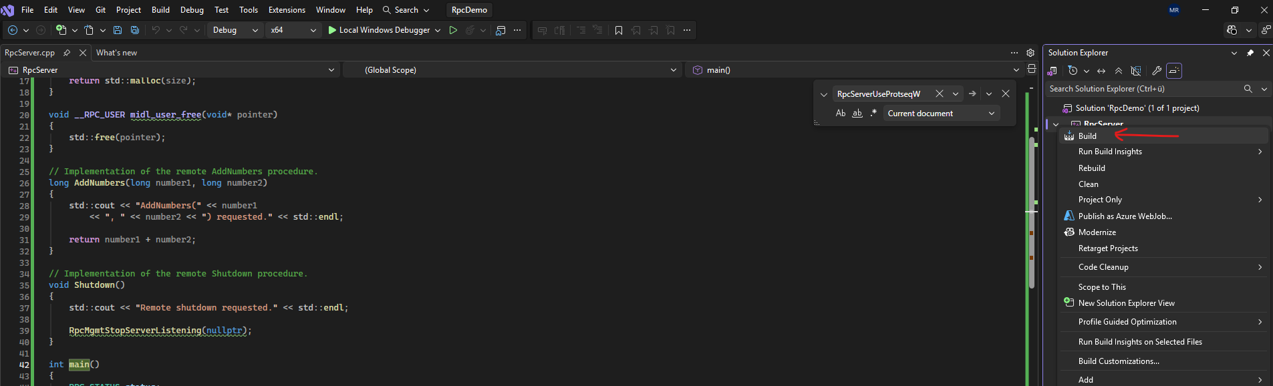This screenshot has width=1273, height=386.
Task: Switch to the What's new tab
Action: 116,53
